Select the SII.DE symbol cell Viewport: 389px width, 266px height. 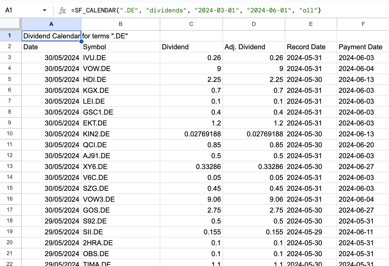click(121, 232)
